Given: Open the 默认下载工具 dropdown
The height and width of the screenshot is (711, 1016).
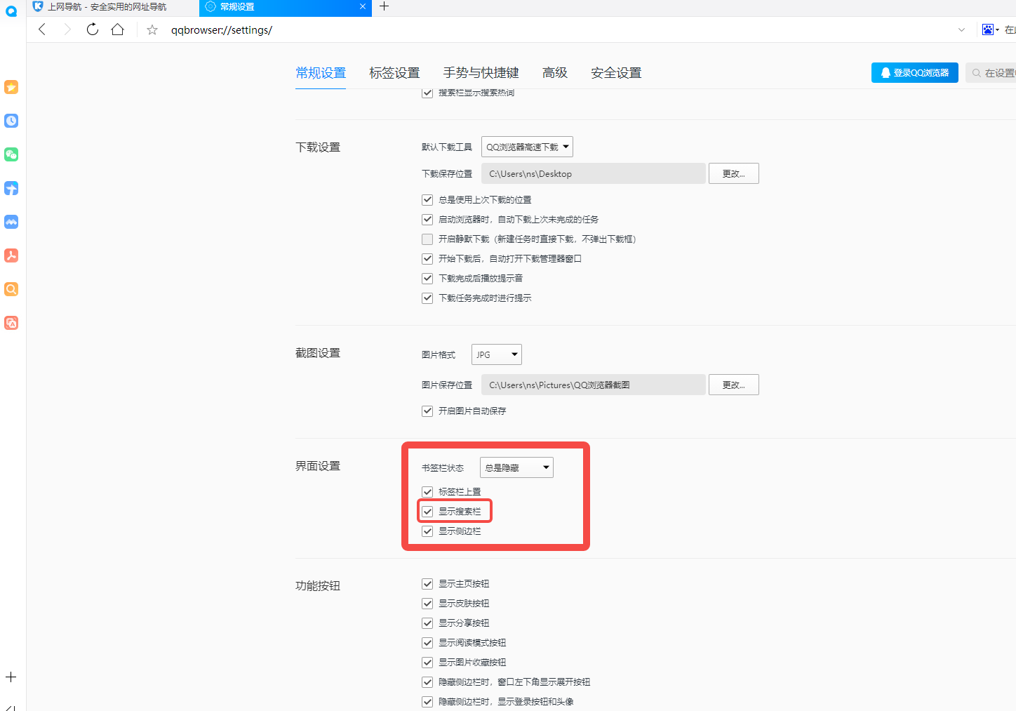Looking at the screenshot, I should click(x=527, y=147).
